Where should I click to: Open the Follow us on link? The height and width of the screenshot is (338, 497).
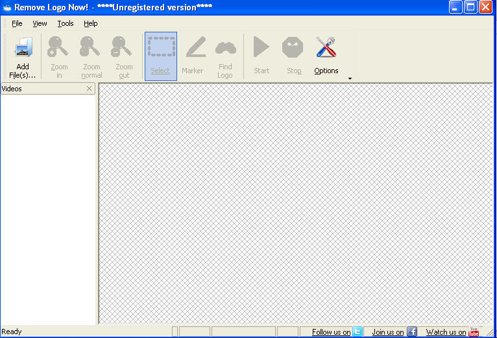[332, 332]
